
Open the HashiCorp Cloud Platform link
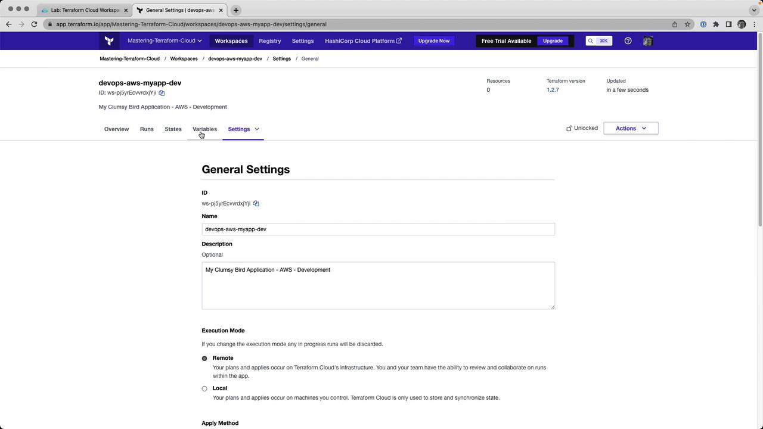point(363,41)
